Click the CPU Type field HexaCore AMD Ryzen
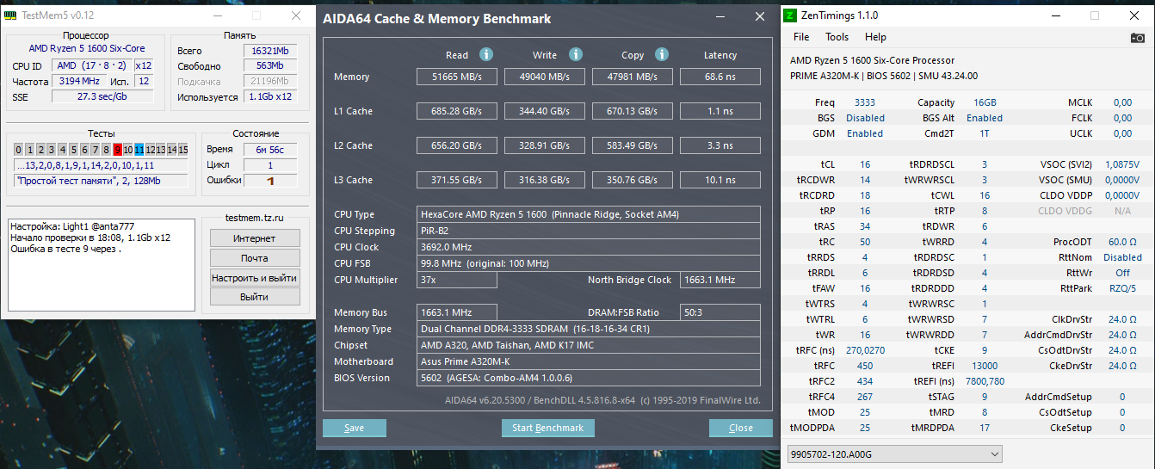The width and height of the screenshot is (1155, 469). 589,214
